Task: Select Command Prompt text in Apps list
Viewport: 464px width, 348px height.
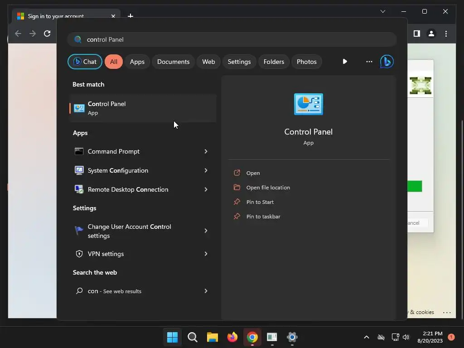Action: [x=114, y=151]
